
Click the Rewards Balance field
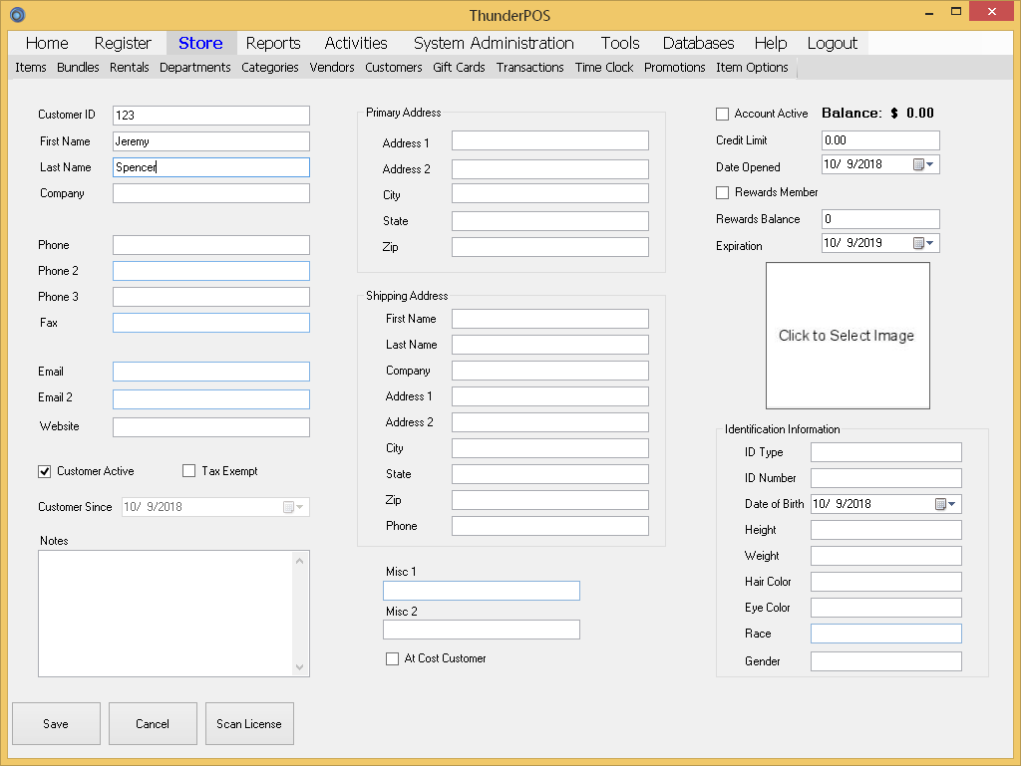pyautogui.click(x=881, y=219)
